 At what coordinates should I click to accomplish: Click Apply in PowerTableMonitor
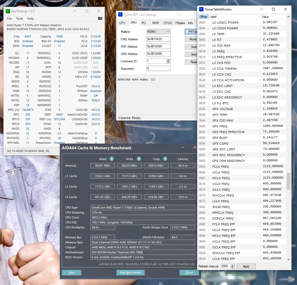click(246, 266)
